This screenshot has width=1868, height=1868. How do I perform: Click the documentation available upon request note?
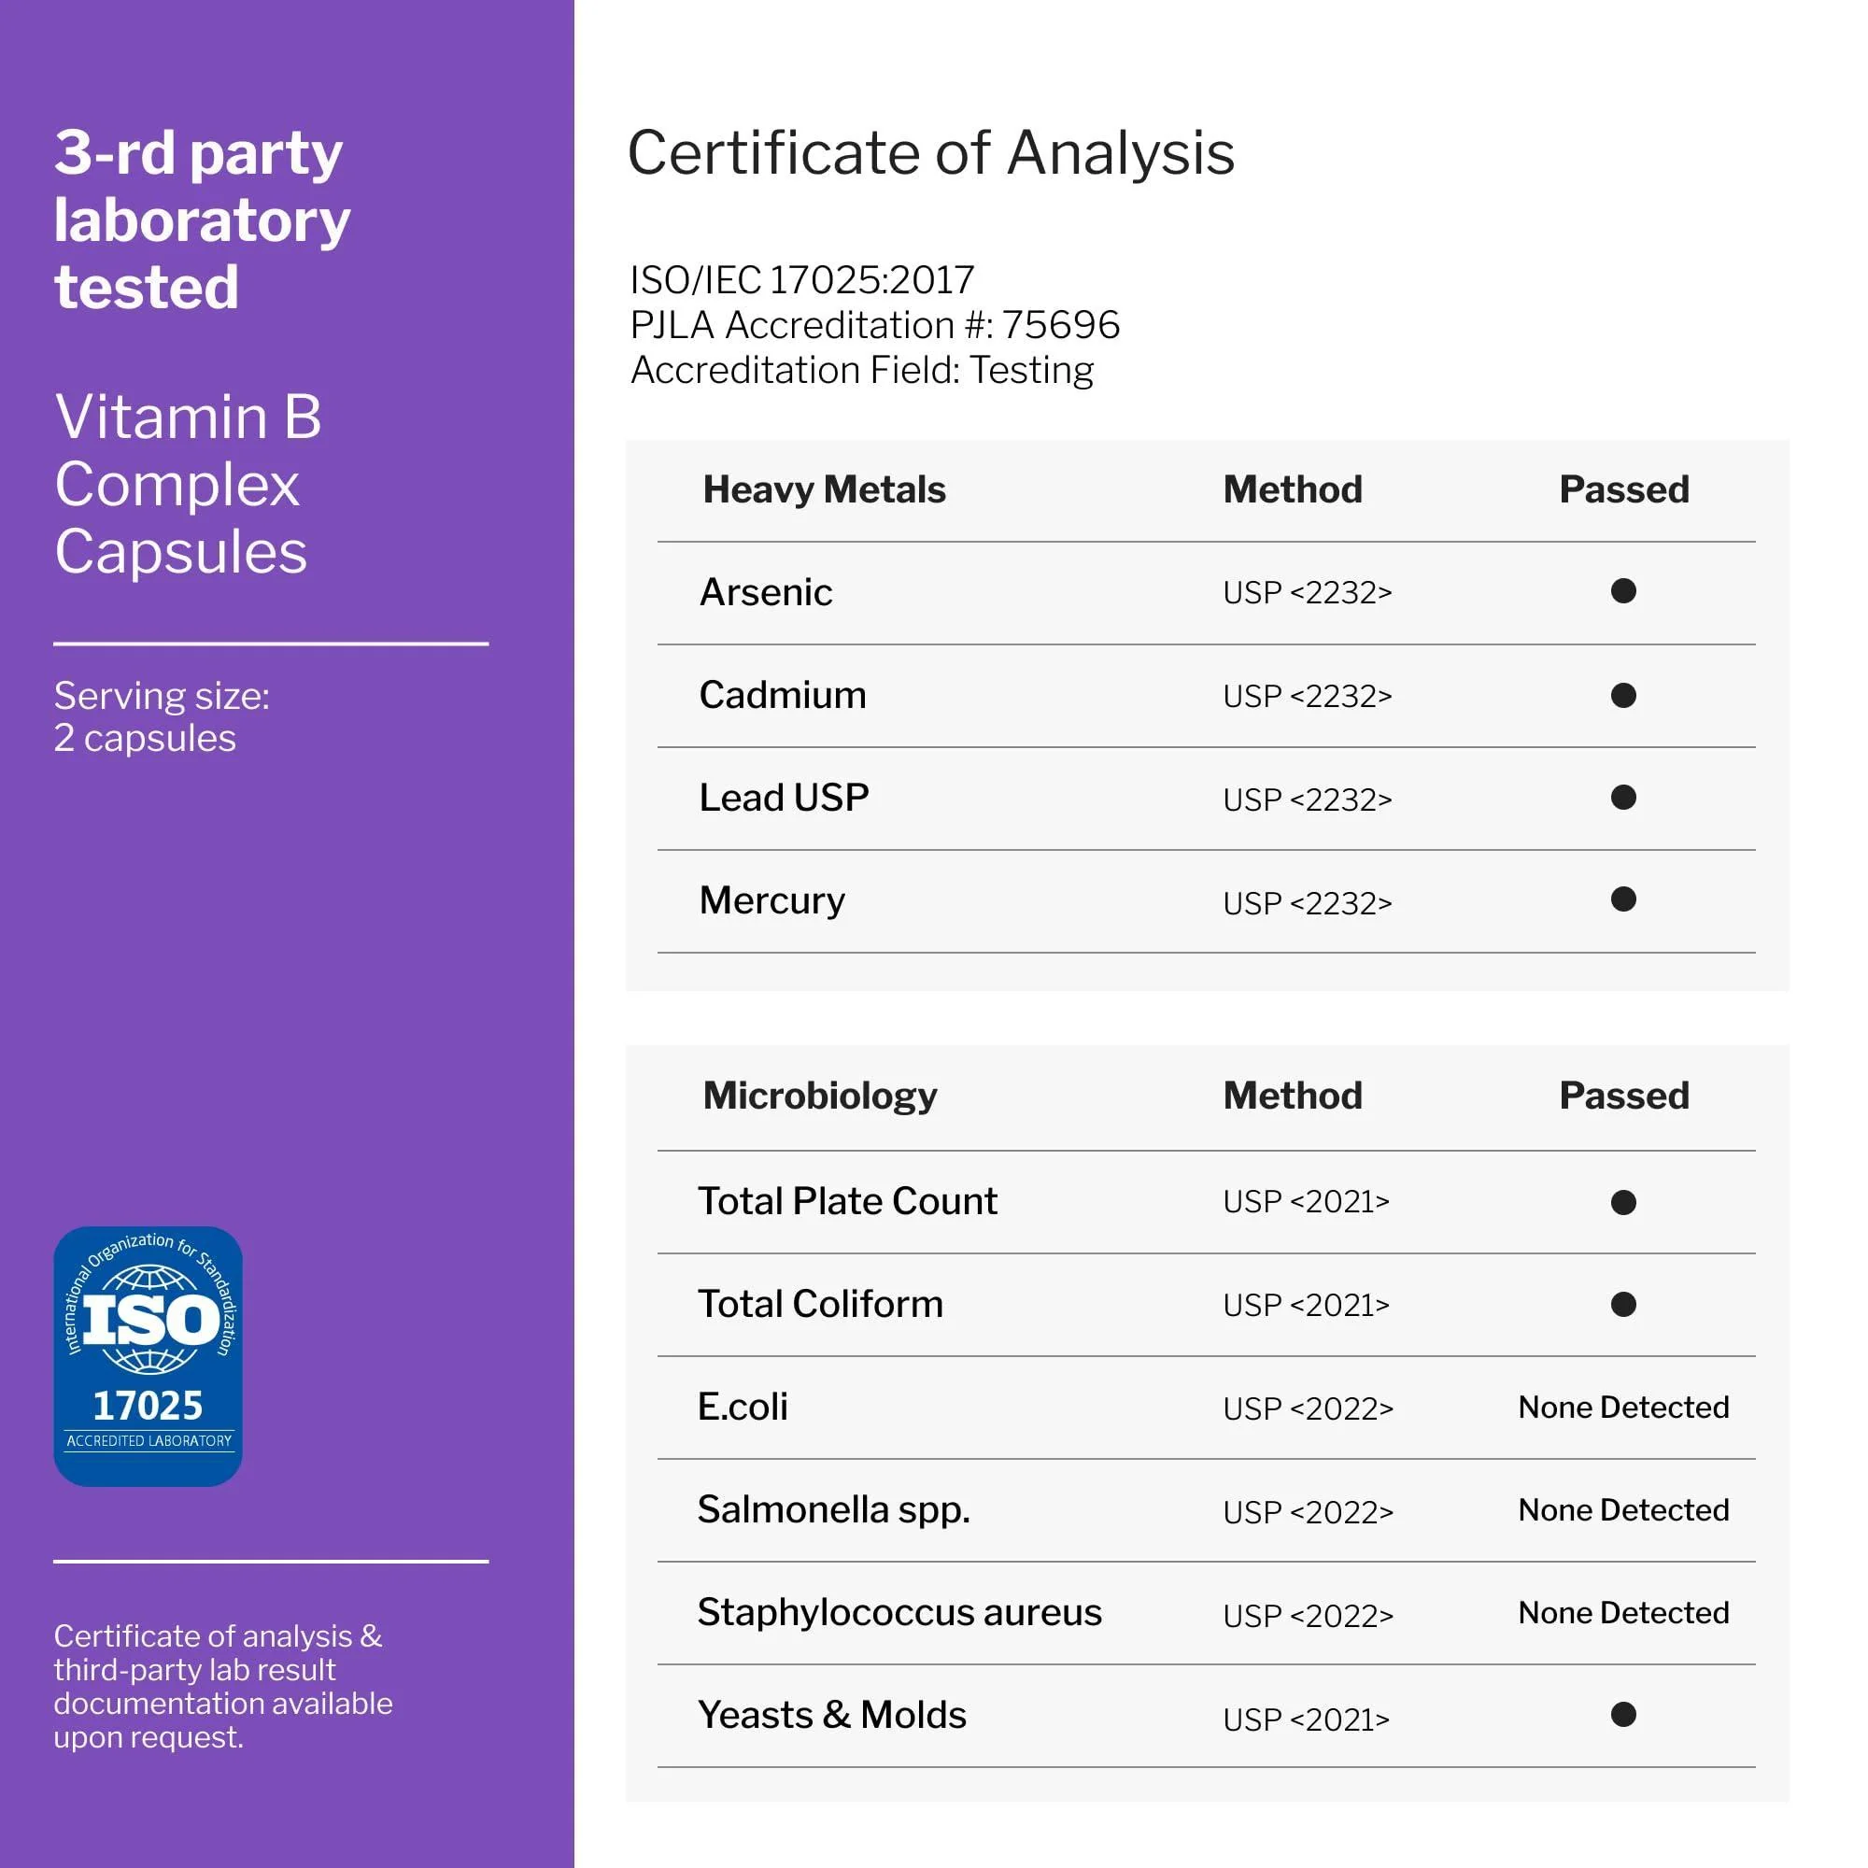pos(223,1686)
